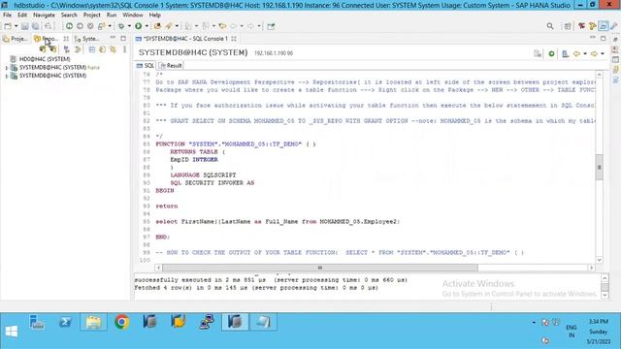This screenshot has width=621, height=349.
Task: Click the New wizard icon in toolbar
Action: click(8, 26)
